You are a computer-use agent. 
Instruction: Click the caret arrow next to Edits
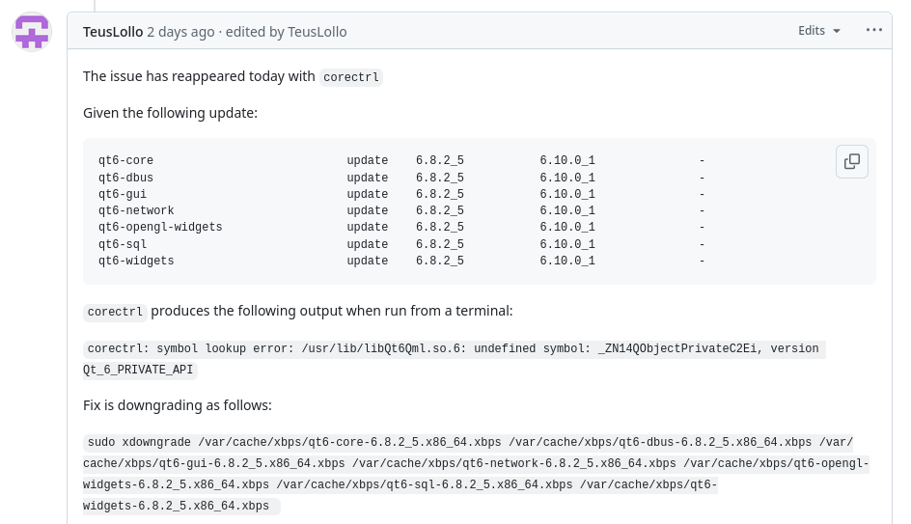coord(837,31)
